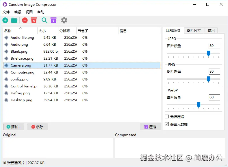Image resolution: width=228 pixels, height=167 pixels.
Task: Sort by the 大小 column header
Action: pos(48,31)
